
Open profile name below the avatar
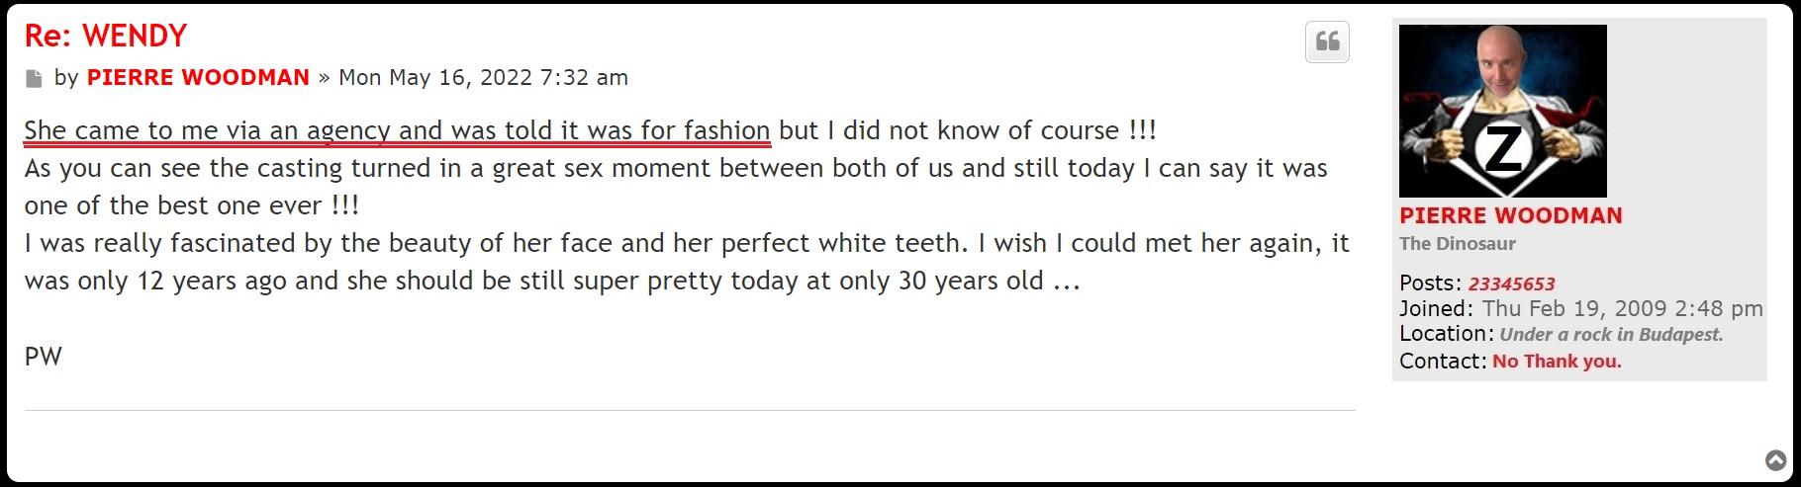pyautogui.click(x=1510, y=215)
